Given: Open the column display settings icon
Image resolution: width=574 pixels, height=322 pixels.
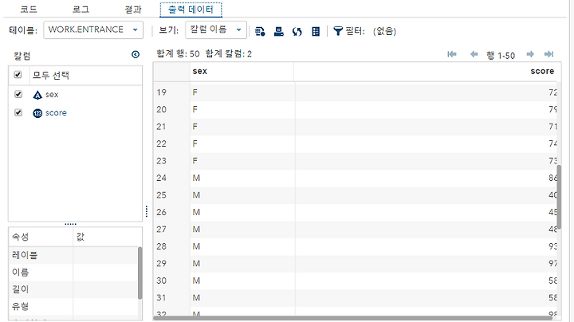Looking at the screenshot, I should coord(316,31).
